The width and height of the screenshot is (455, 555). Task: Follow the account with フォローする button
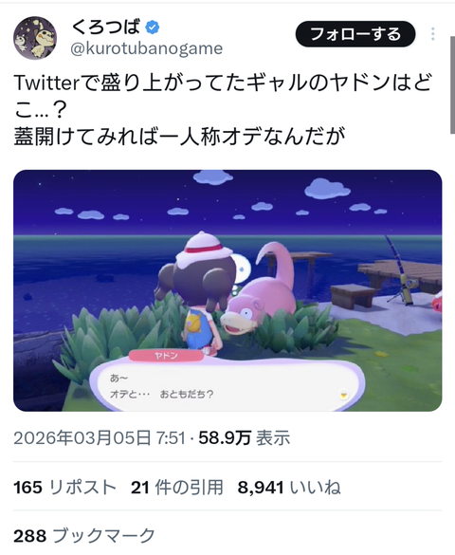(x=355, y=34)
